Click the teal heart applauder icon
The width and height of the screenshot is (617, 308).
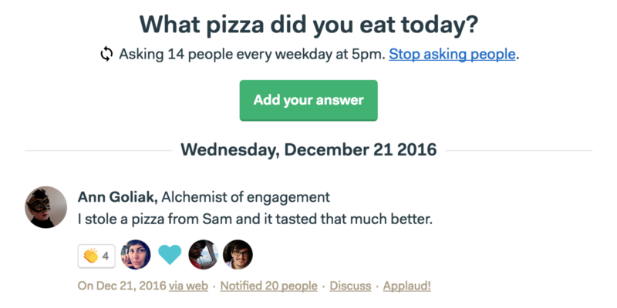coord(170,255)
